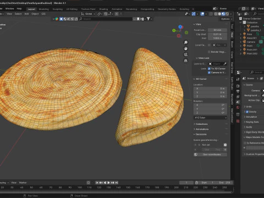The image size is (264, 198).
Task: Switch to the Shading workspace tab
Action: pyautogui.click(x=103, y=9)
